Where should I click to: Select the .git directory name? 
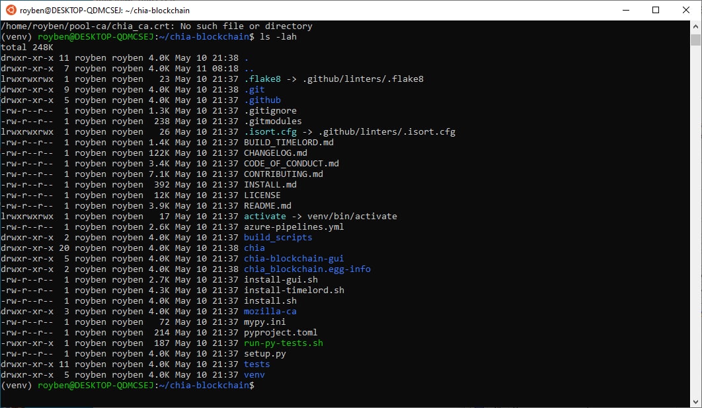[254, 90]
